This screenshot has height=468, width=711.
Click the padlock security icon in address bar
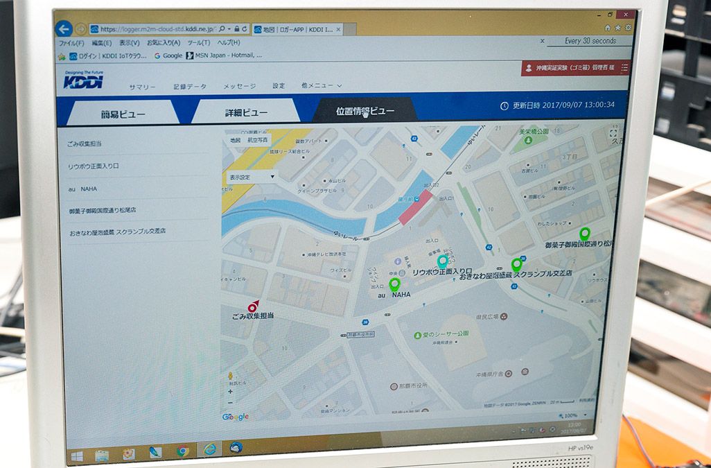[x=236, y=28]
